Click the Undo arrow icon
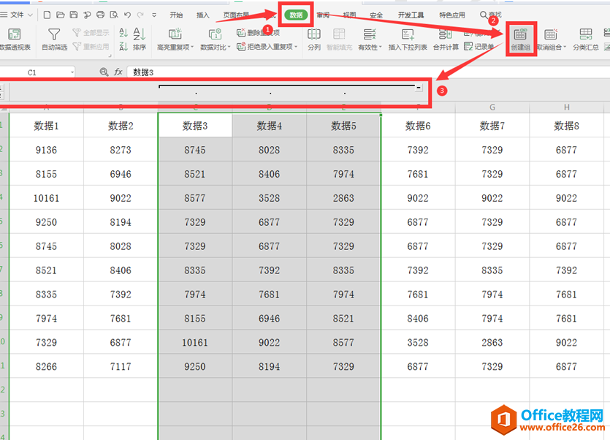The width and height of the screenshot is (610, 440). 127,15
